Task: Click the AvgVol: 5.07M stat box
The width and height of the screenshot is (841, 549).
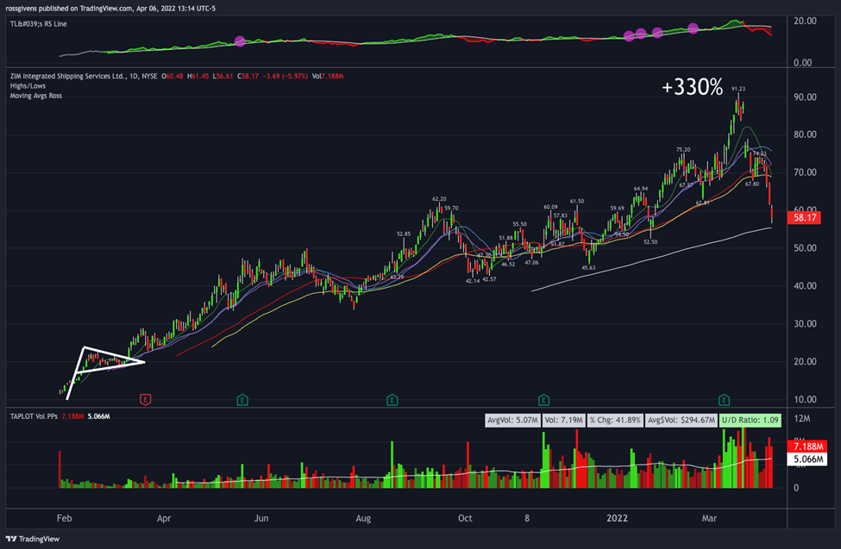Action: pyautogui.click(x=512, y=421)
